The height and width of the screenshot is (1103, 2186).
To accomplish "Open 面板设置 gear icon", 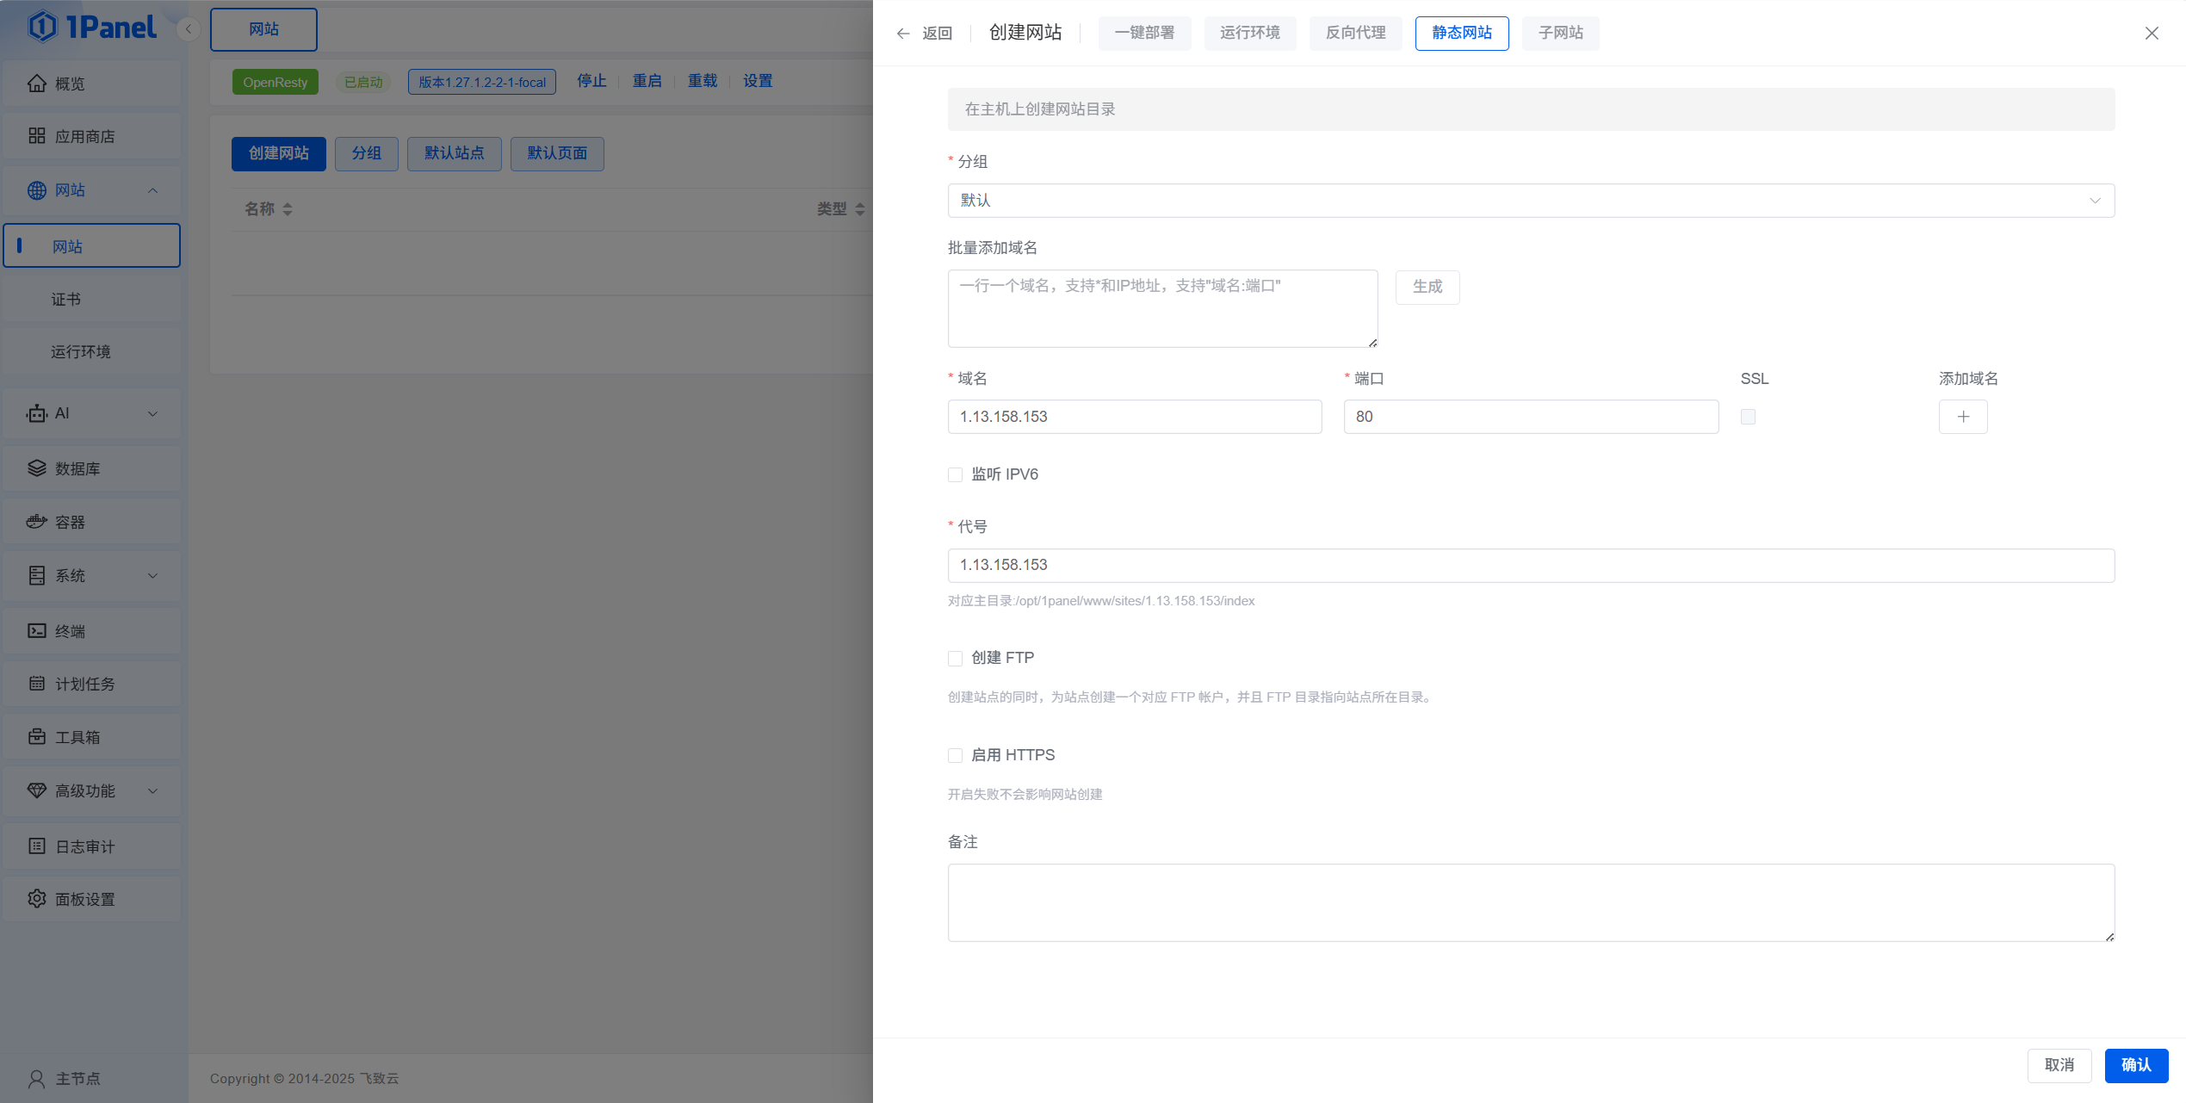I will 36,899.
